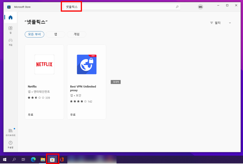The image size is (243, 164).
Task: Click 앱 • 보안 category text
Action: click(x=76, y=95)
